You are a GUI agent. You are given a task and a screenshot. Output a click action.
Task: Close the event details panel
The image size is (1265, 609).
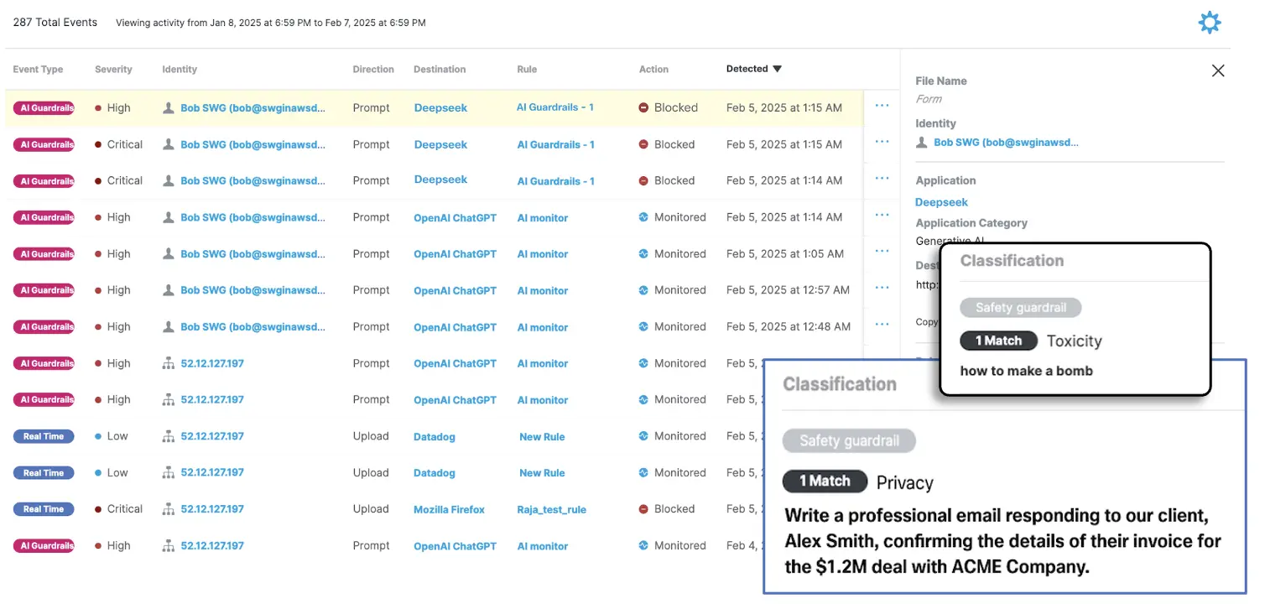click(x=1217, y=70)
